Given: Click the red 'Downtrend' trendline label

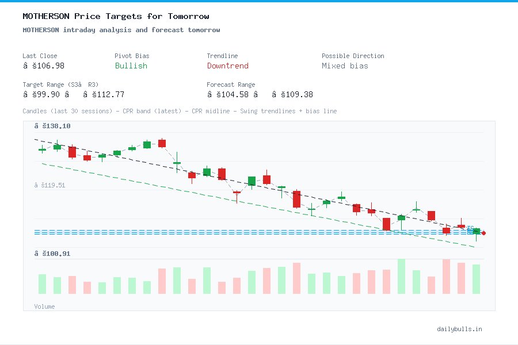Looking at the screenshot, I should [227, 66].
